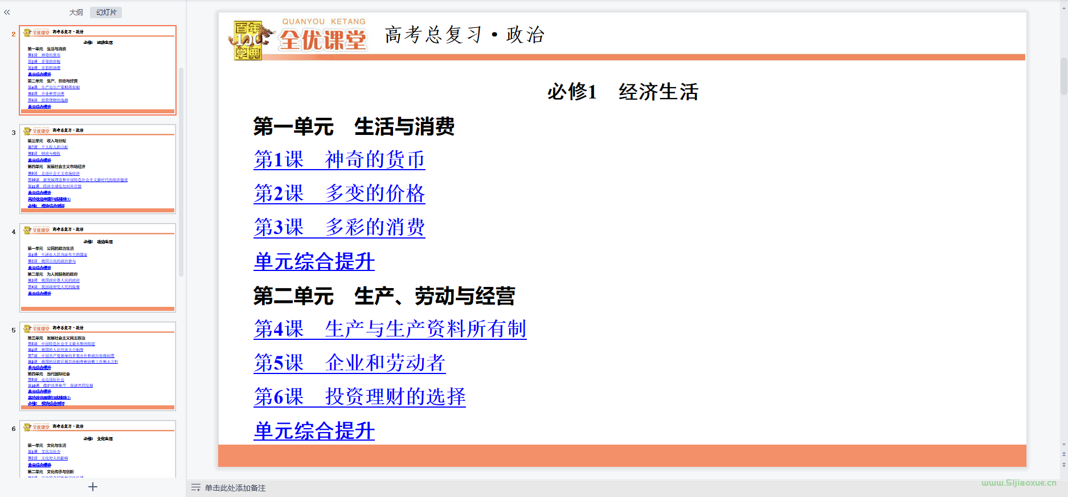Click the heading 第一单元 生活与消费

point(354,126)
